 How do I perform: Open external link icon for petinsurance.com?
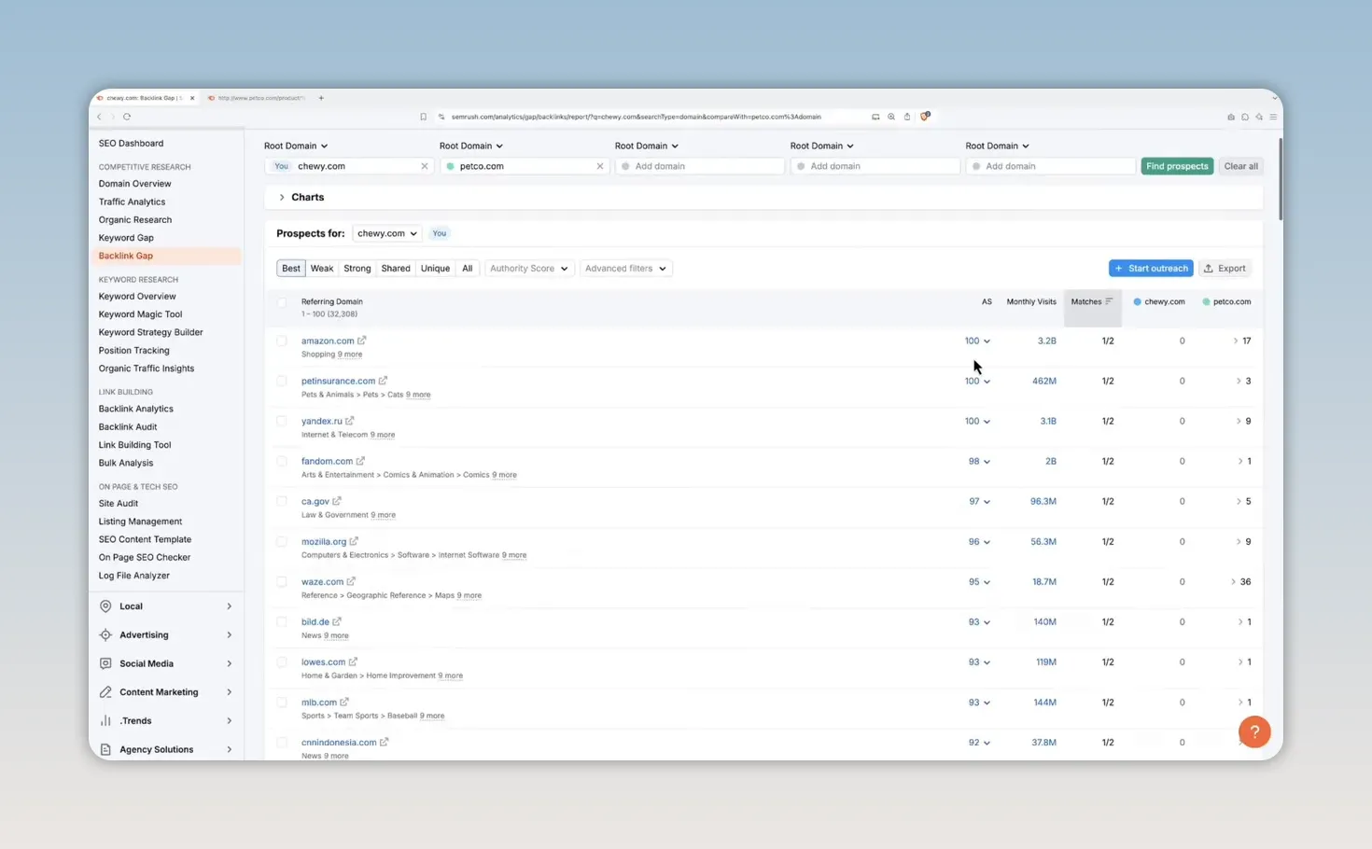pyautogui.click(x=383, y=381)
